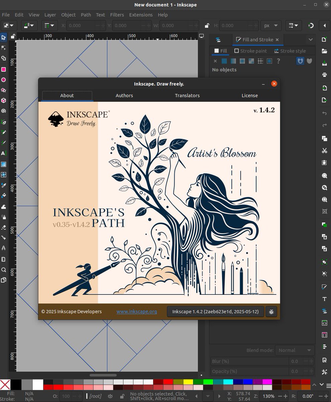
Task: Open the Fill and Stroke panel chevron menu
Action: click(x=311, y=40)
